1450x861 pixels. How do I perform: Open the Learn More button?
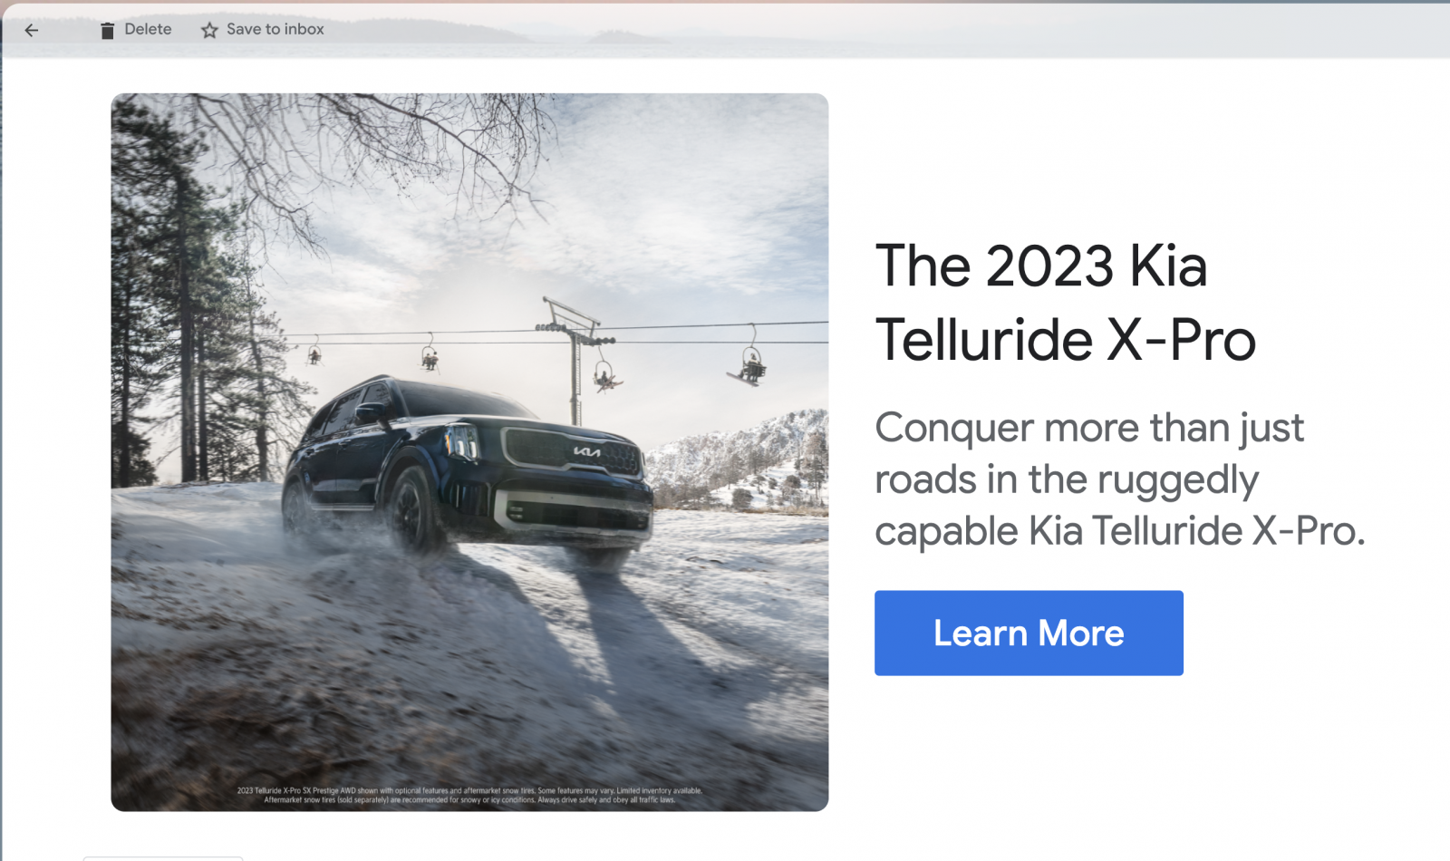click(x=1029, y=633)
